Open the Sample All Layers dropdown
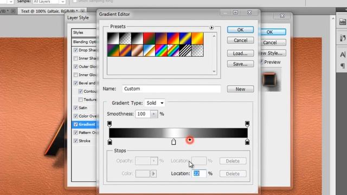347x195 pixels. 49,2
